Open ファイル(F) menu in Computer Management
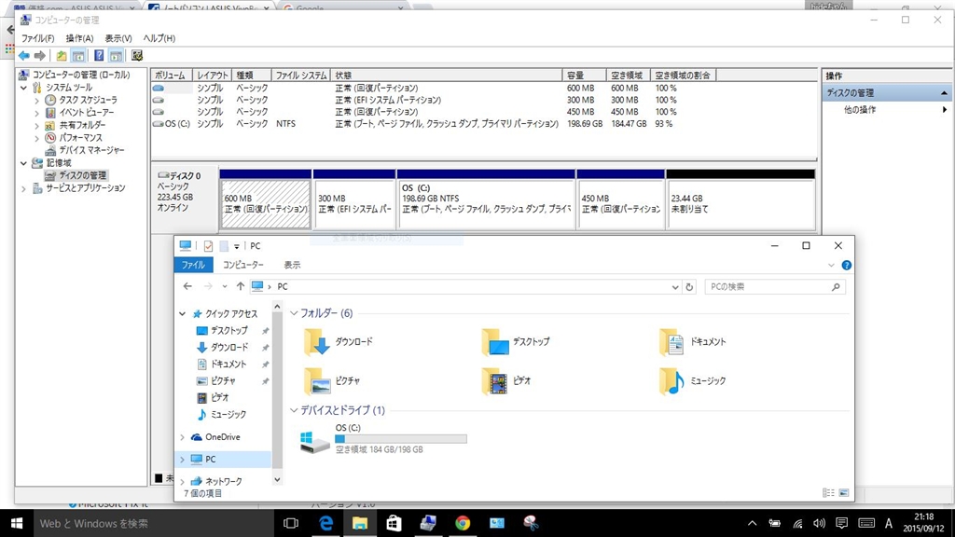955x537 pixels. (x=37, y=38)
